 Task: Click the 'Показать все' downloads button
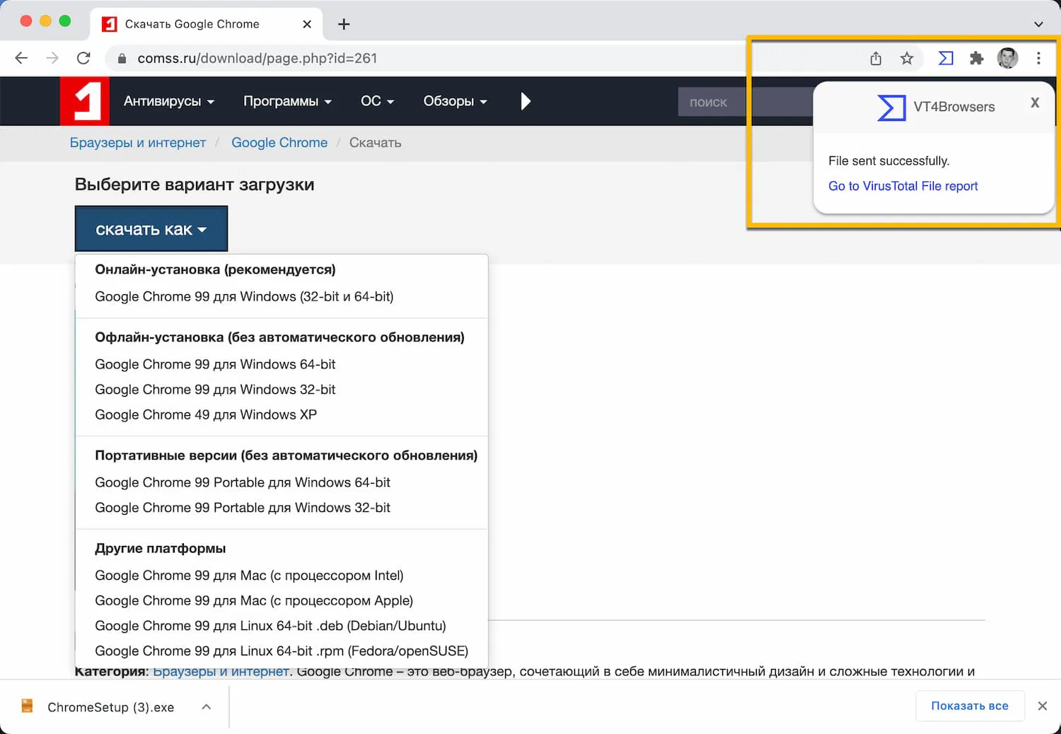coord(969,706)
